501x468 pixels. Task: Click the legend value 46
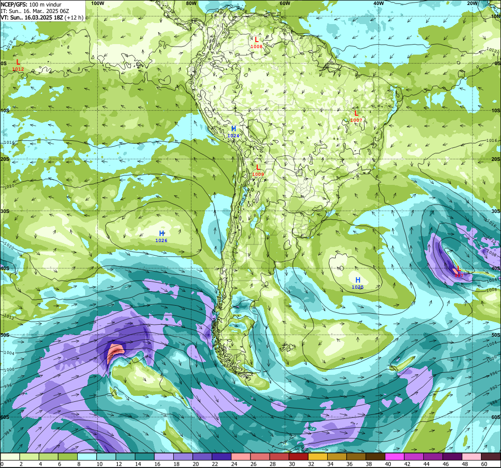coord(446,464)
